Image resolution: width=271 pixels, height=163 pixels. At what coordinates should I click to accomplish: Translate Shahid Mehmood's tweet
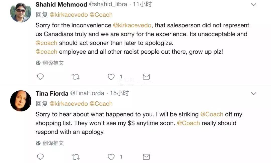click(x=53, y=63)
